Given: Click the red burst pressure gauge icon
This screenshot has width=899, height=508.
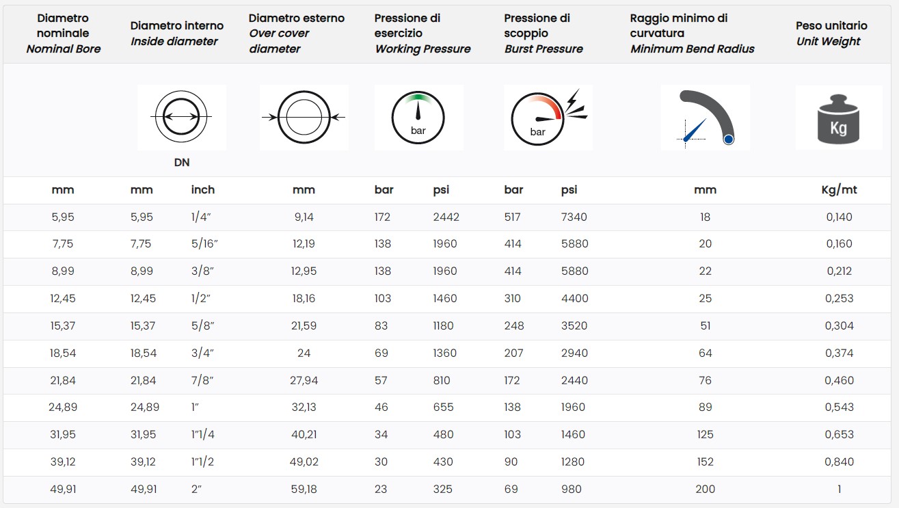Looking at the screenshot, I should [x=548, y=117].
